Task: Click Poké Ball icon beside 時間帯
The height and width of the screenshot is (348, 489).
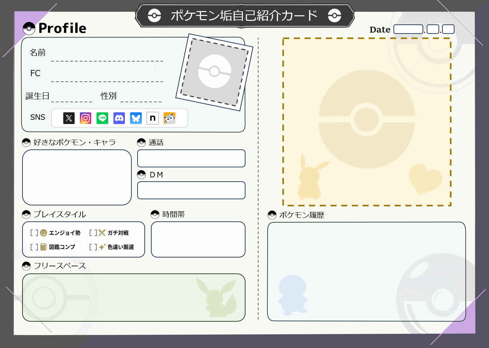Action: pos(155,215)
